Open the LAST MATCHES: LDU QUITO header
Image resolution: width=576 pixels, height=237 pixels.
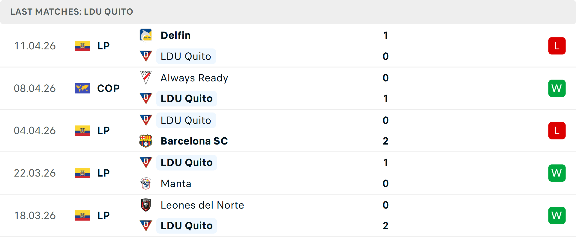click(71, 12)
